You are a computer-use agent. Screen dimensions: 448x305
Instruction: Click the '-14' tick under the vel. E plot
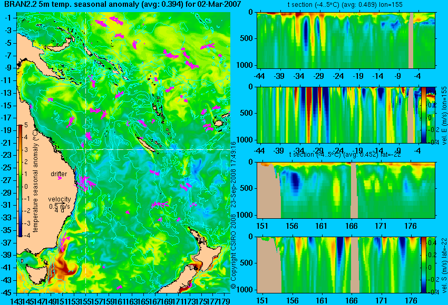[x=378, y=151]
